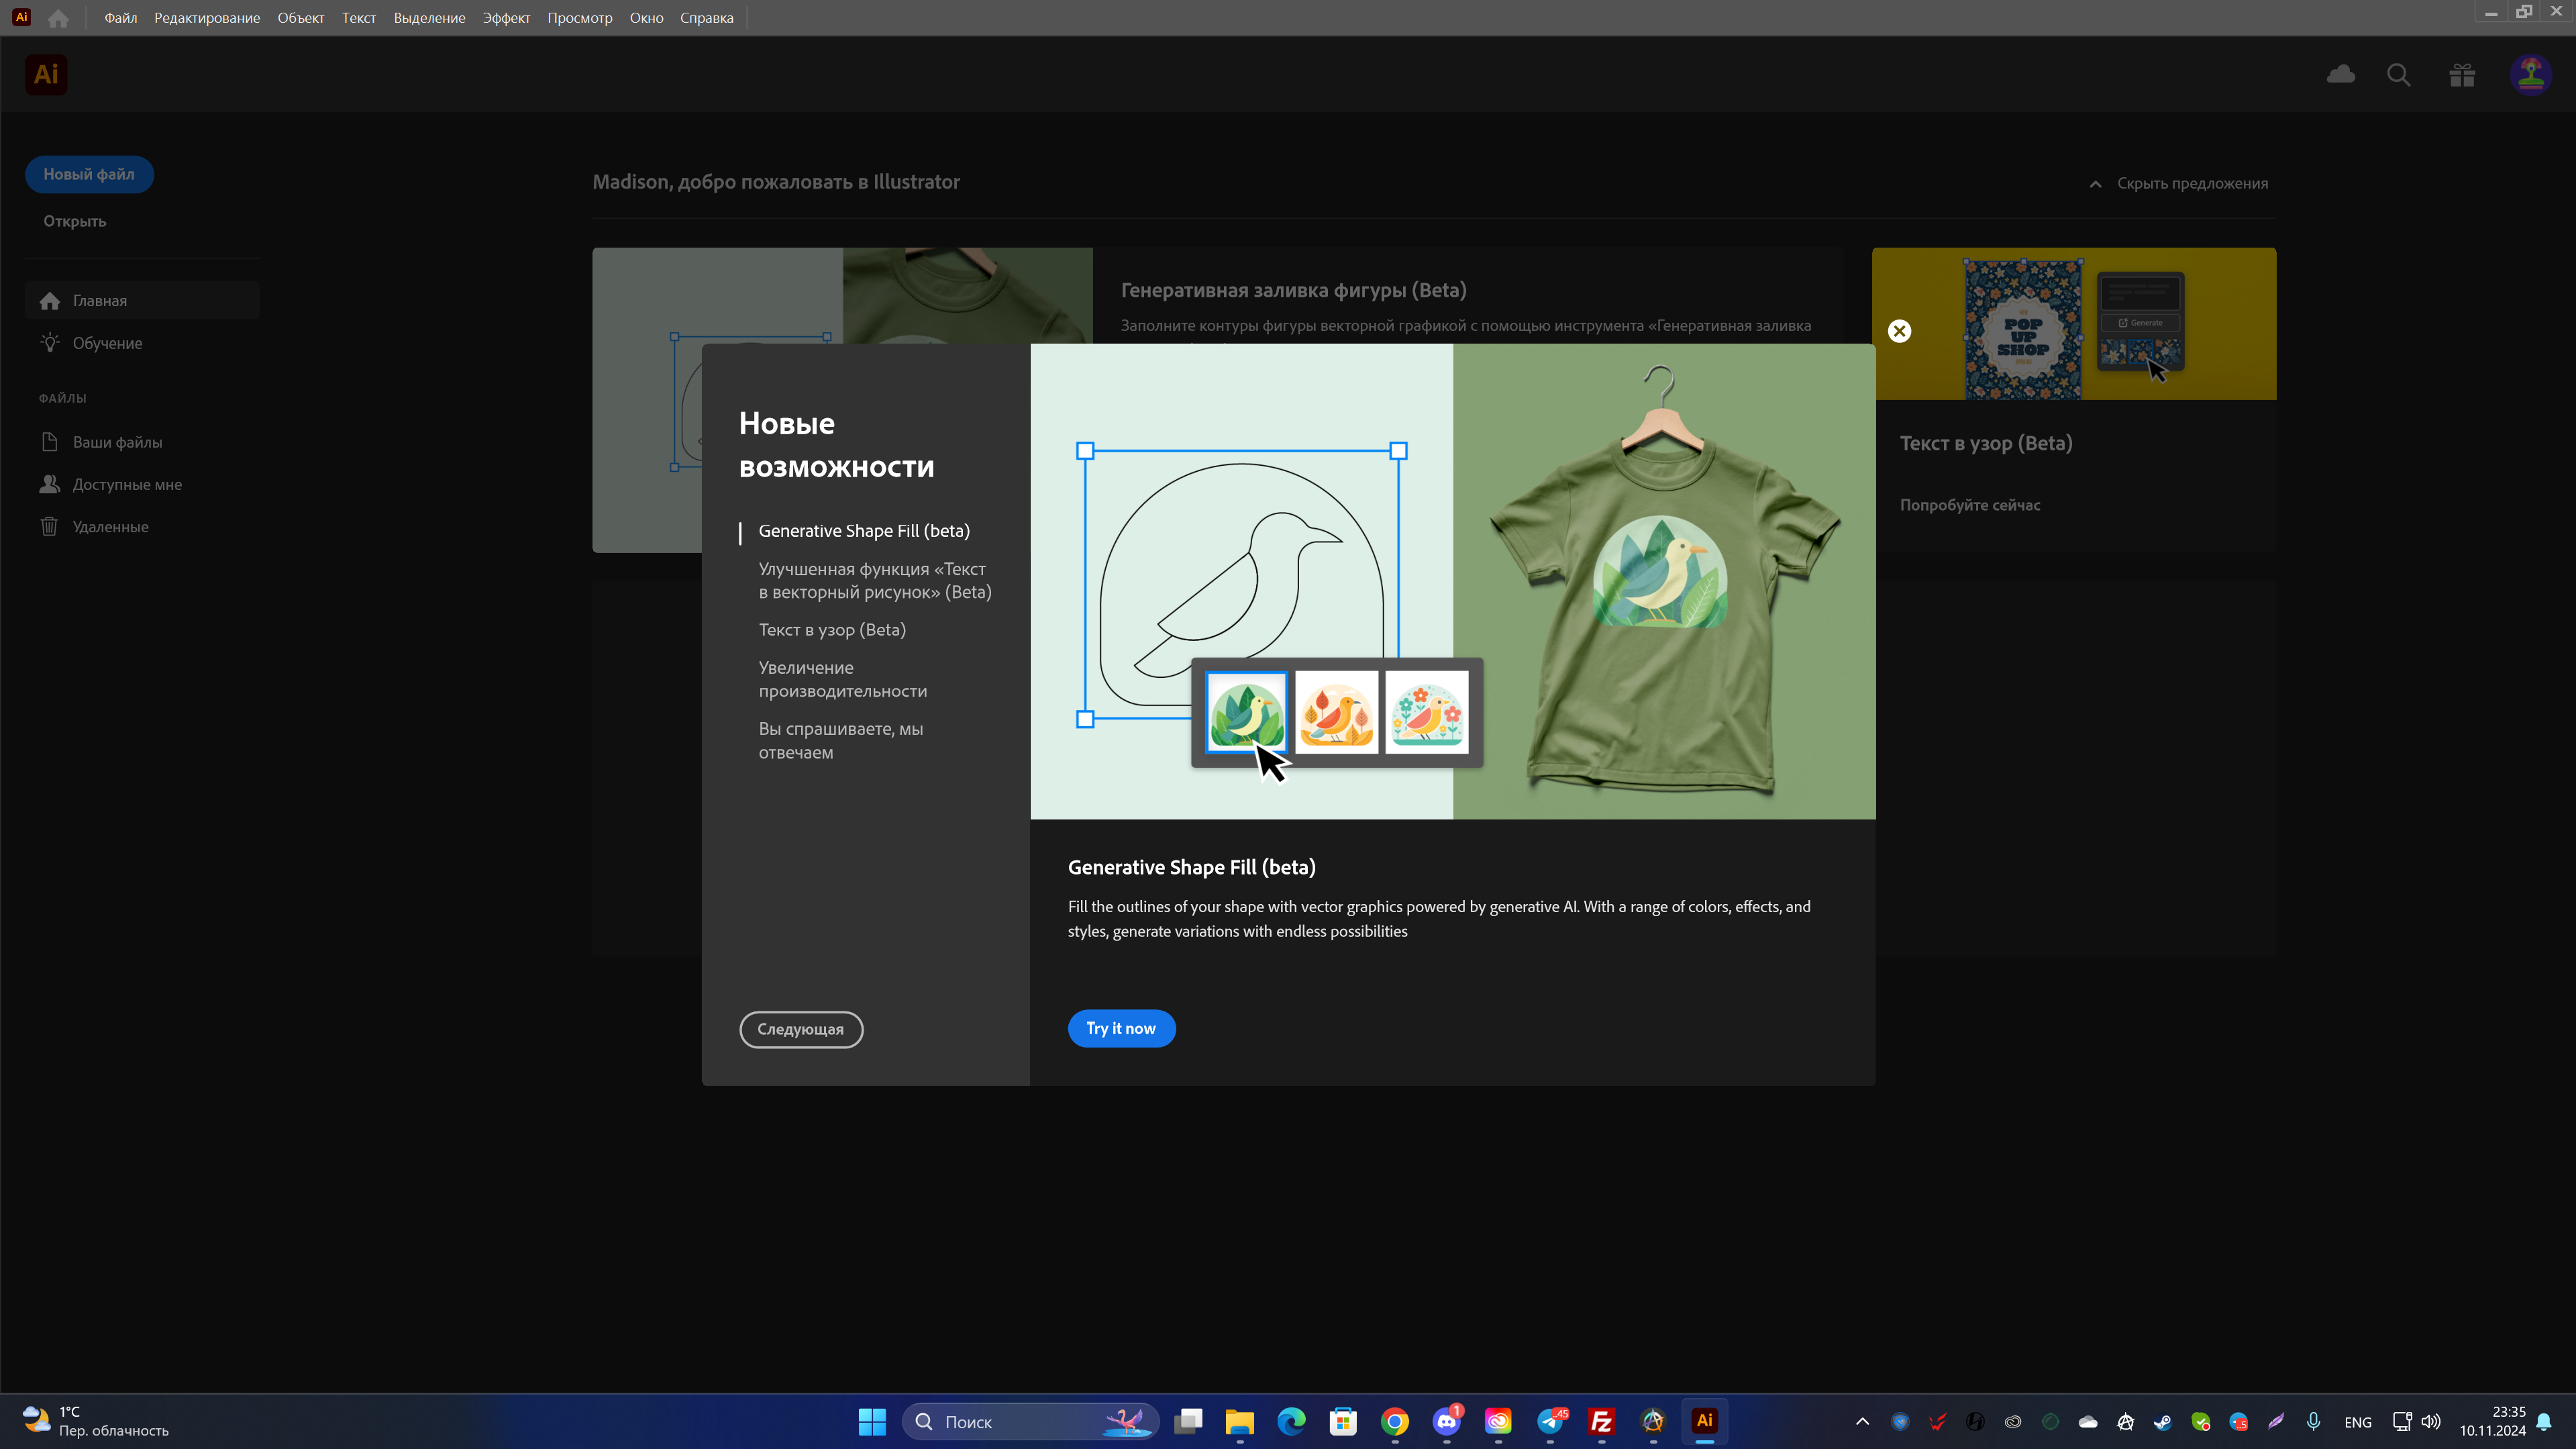Click Попробуйте сейчас link on Текст в узор card
This screenshot has width=2576, height=1449.
[x=1970, y=505]
